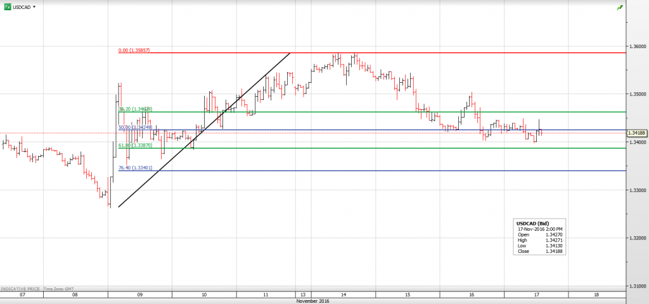The image size is (649, 304).
Task: Click date 09 on the time axis
Action: pos(139,295)
